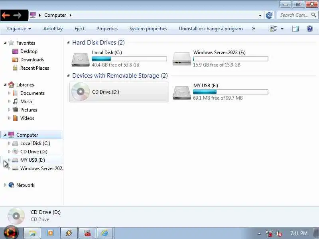319x239 pixels.
Task: Select Pictures in the Libraries tree
Action: click(x=29, y=110)
